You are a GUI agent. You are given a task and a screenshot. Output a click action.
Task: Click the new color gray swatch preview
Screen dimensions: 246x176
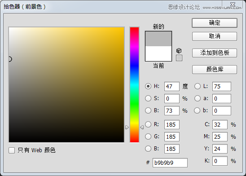coord(158,39)
